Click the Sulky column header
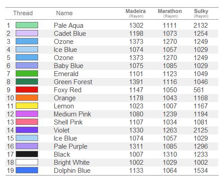This screenshot has height=180, width=224. coord(201,13)
